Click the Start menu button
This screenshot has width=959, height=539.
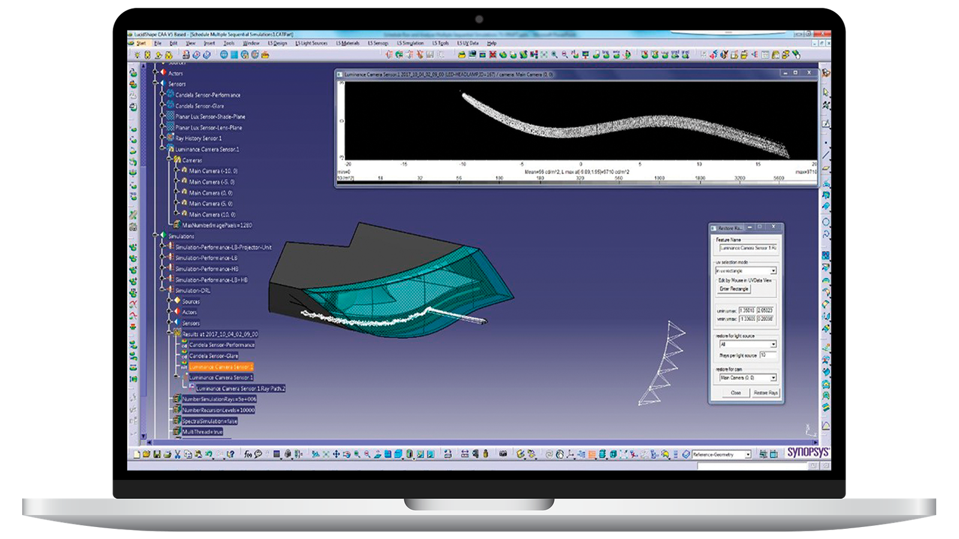[140, 43]
